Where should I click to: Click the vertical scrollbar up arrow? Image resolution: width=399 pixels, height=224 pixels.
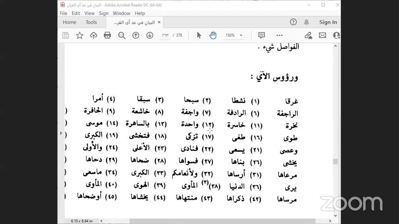pyautogui.click(x=335, y=46)
